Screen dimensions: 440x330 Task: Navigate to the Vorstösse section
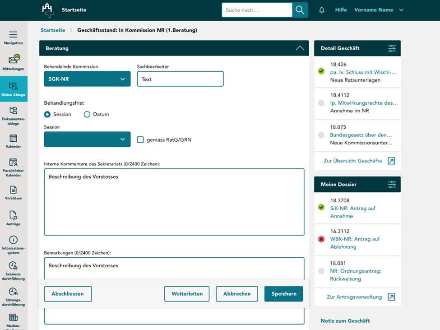(x=13, y=191)
